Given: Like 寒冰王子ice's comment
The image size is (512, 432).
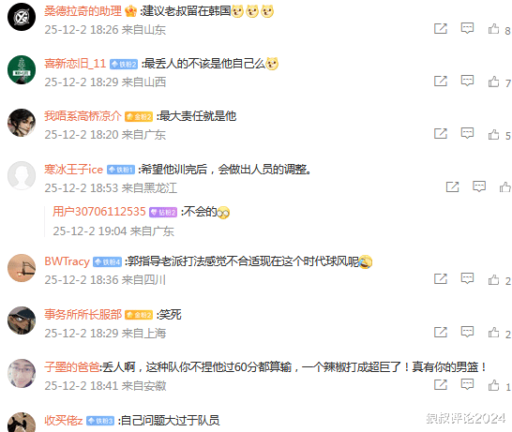Looking at the screenshot, I should [505, 187].
